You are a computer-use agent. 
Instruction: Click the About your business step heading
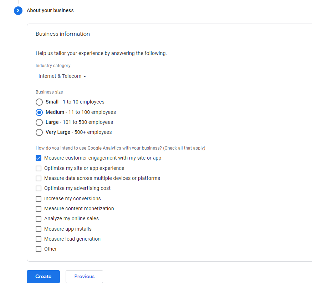pos(50,10)
